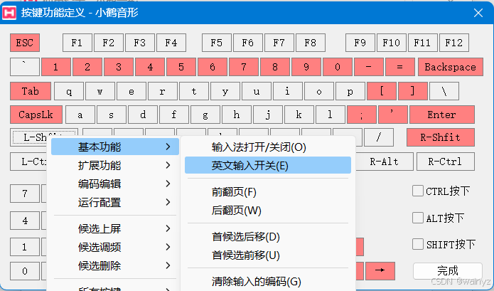Select the R-Shfit key button
Image resolution: width=494 pixels, height=291 pixels.
pyautogui.click(x=441, y=137)
